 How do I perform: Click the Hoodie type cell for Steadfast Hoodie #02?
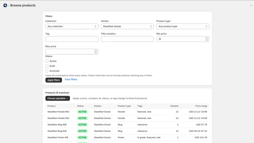coord(121,112)
